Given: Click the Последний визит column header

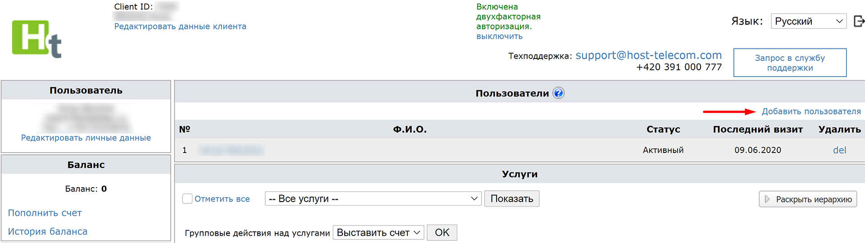Looking at the screenshot, I should point(758,130).
